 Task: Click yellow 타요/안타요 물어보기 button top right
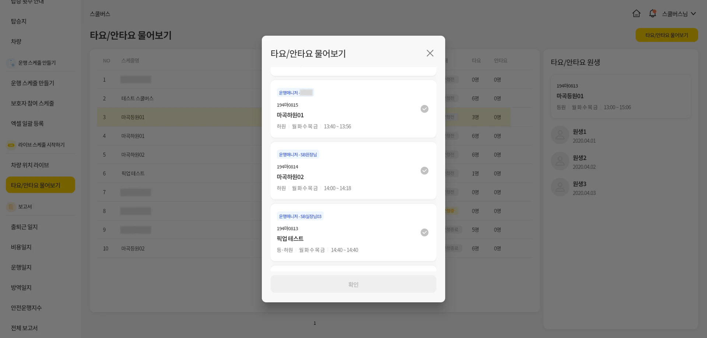(666, 35)
